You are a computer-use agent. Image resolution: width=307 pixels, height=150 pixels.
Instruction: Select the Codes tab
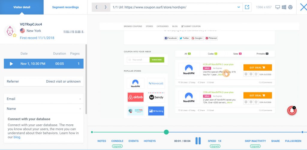click(x=213, y=54)
